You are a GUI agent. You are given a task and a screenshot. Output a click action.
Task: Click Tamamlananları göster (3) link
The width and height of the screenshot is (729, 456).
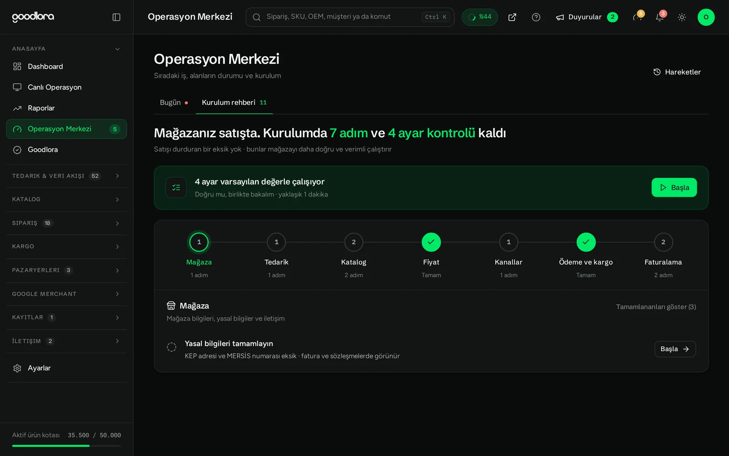[656, 307]
